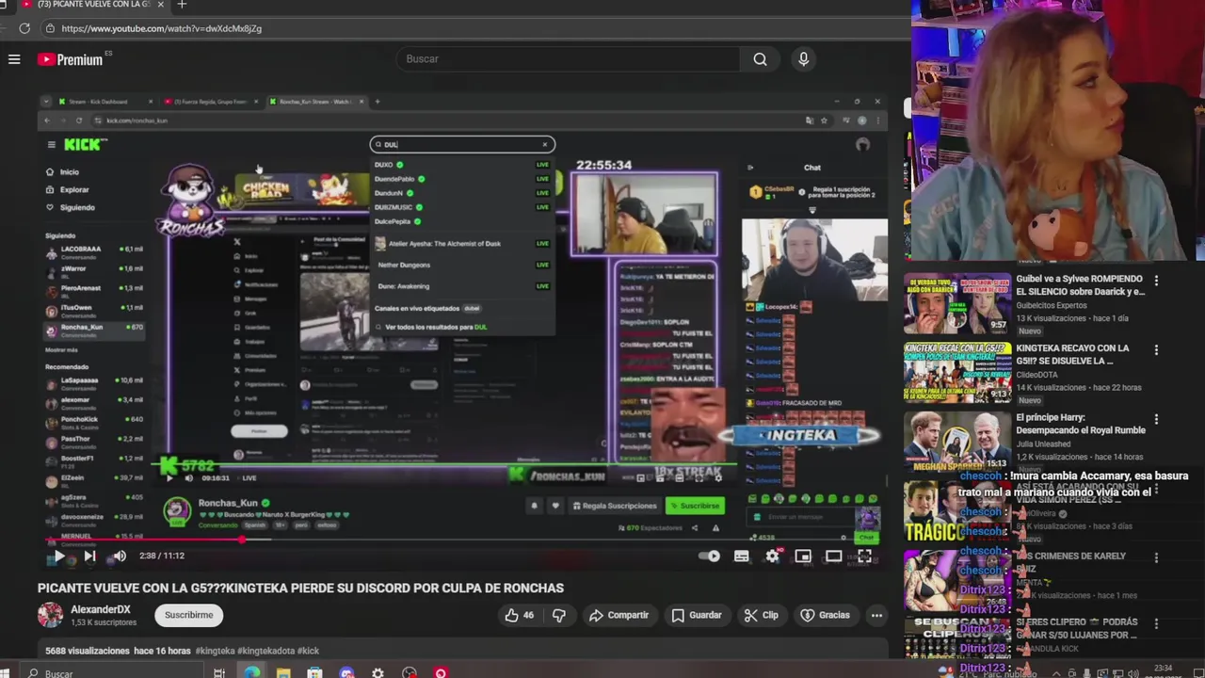Screen dimensions: 1205x678
Task: Open the title 'Guibel ve a Sylvee ROMPIENDO EL SILENCIO'
Action: (1080, 285)
